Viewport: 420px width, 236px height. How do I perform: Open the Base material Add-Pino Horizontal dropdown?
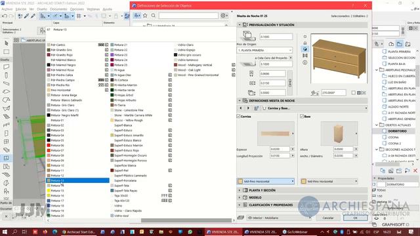point(329,181)
